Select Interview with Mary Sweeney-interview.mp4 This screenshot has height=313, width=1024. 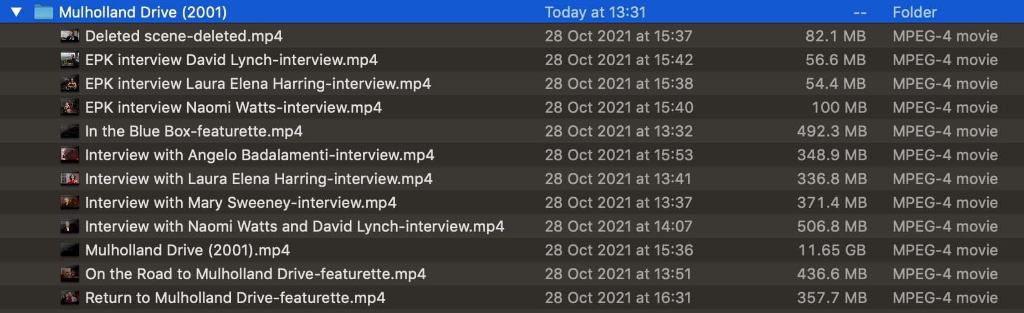click(240, 202)
